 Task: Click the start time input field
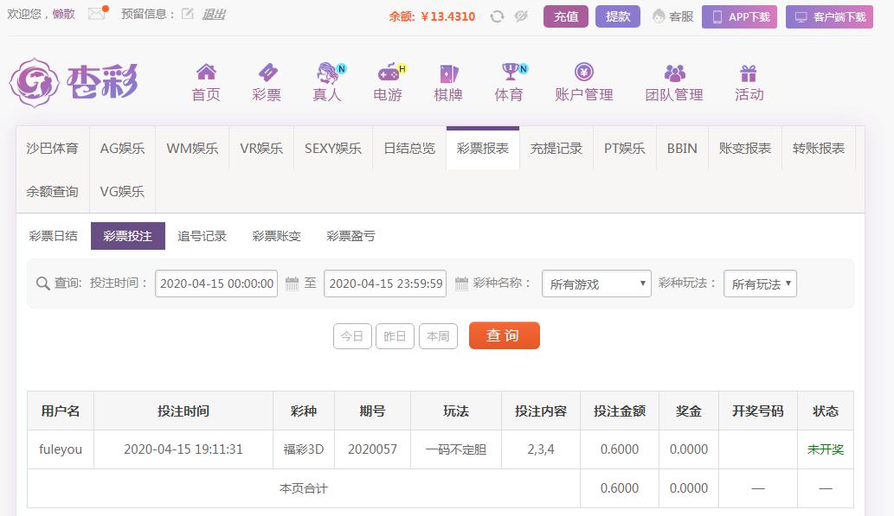point(216,283)
